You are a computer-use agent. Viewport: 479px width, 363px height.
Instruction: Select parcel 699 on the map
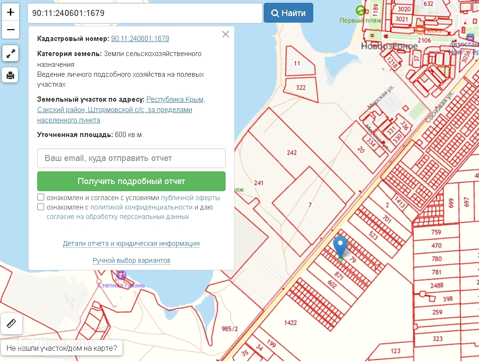click(451, 203)
